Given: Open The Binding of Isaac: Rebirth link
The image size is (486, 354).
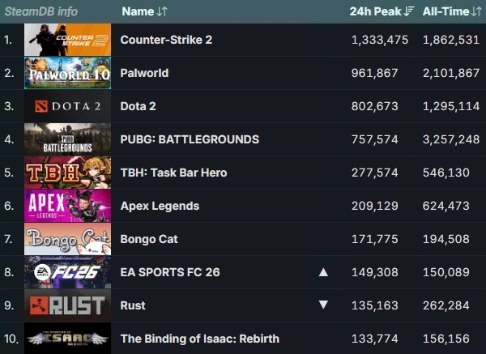Looking at the screenshot, I should [200, 339].
